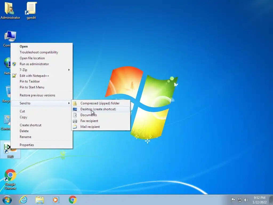Select Pin to Taskbar

click(42, 81)
